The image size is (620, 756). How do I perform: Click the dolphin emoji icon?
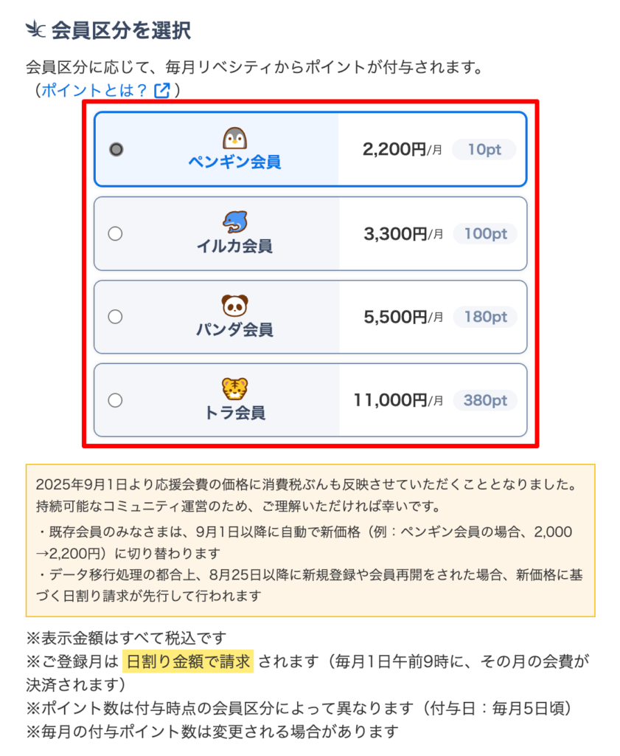tap(235, 221)
